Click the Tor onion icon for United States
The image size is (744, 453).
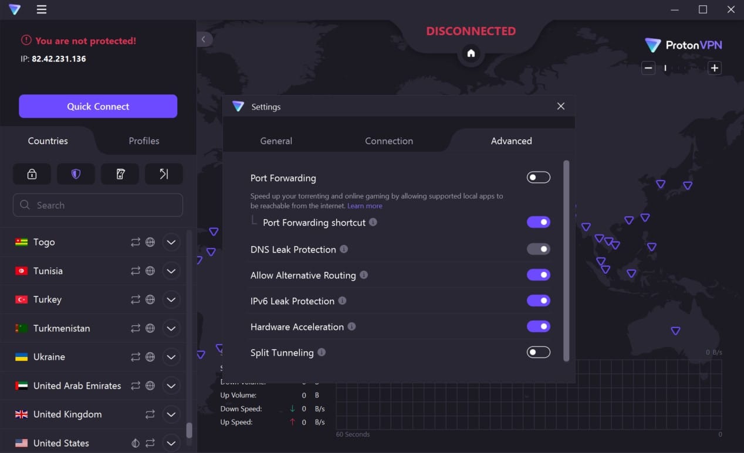pos(136,443)
